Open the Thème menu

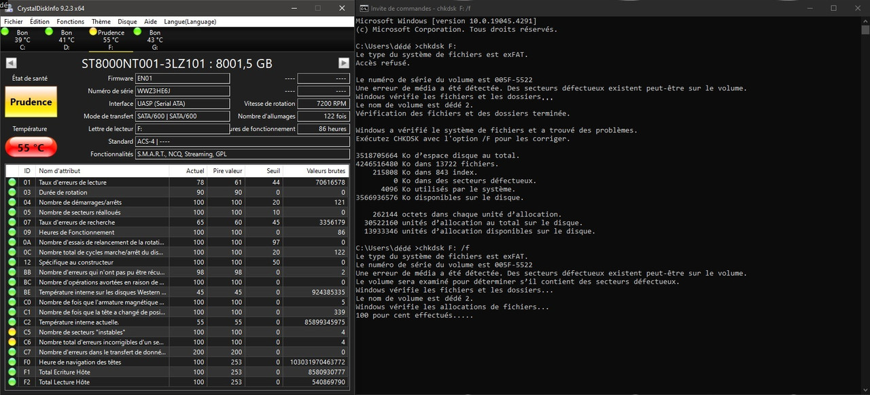point(101,22)
